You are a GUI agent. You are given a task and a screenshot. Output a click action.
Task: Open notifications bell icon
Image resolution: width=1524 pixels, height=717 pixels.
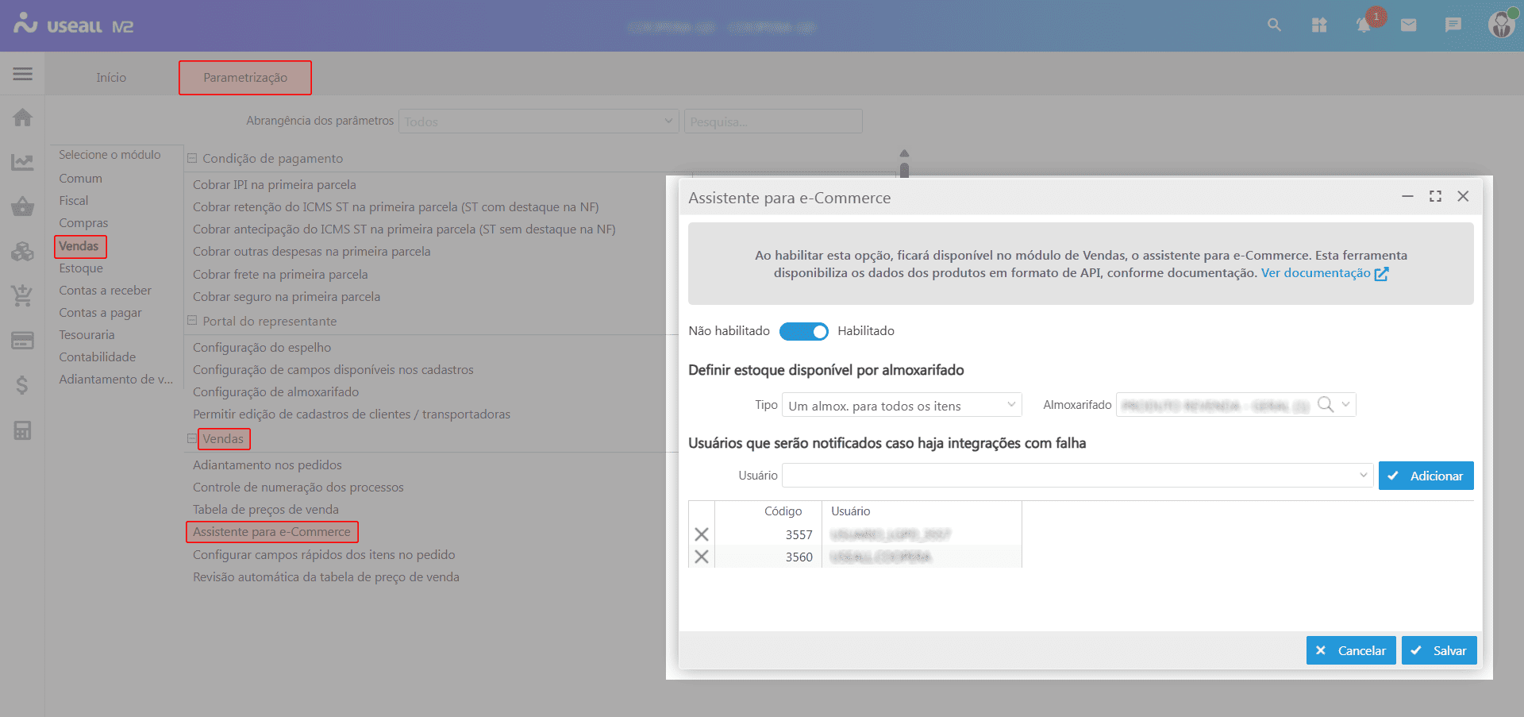1364,25
